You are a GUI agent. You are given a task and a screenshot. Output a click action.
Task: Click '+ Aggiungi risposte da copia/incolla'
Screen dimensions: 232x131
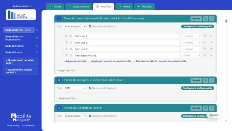(x=110, y=61)
